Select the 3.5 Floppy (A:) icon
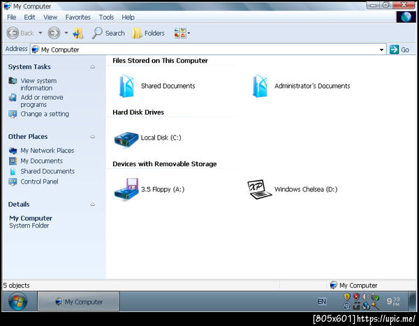 [126, 189]
